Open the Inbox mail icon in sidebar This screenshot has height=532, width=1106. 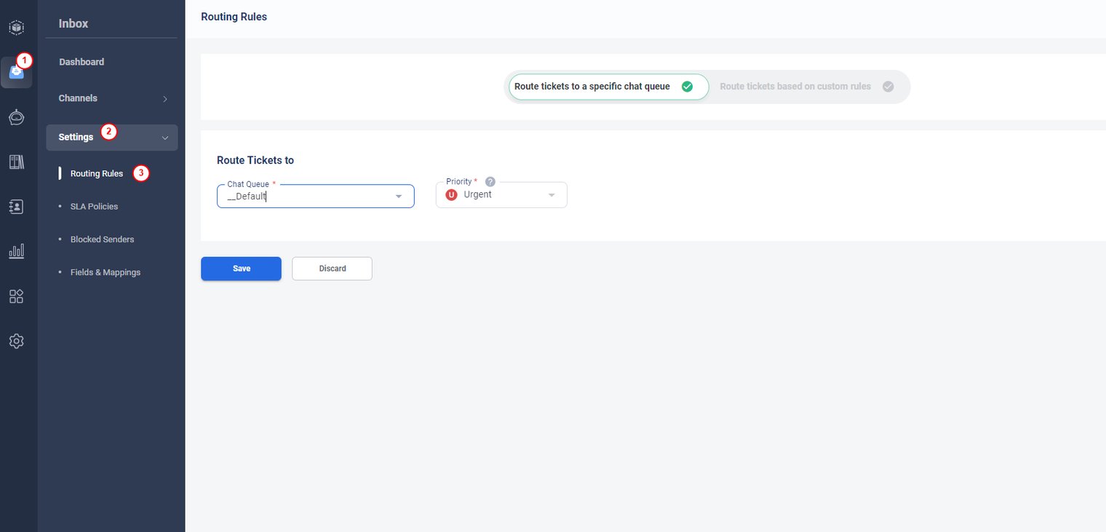coord(16,72)
